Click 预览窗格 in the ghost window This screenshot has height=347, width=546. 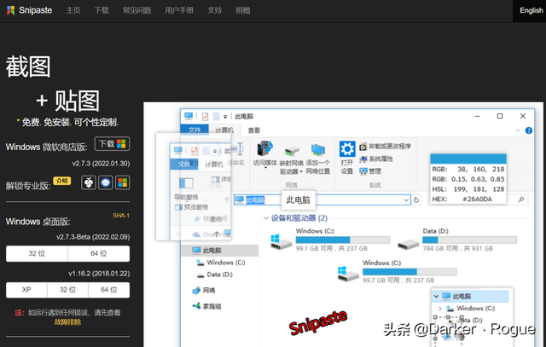click(191, 207)
